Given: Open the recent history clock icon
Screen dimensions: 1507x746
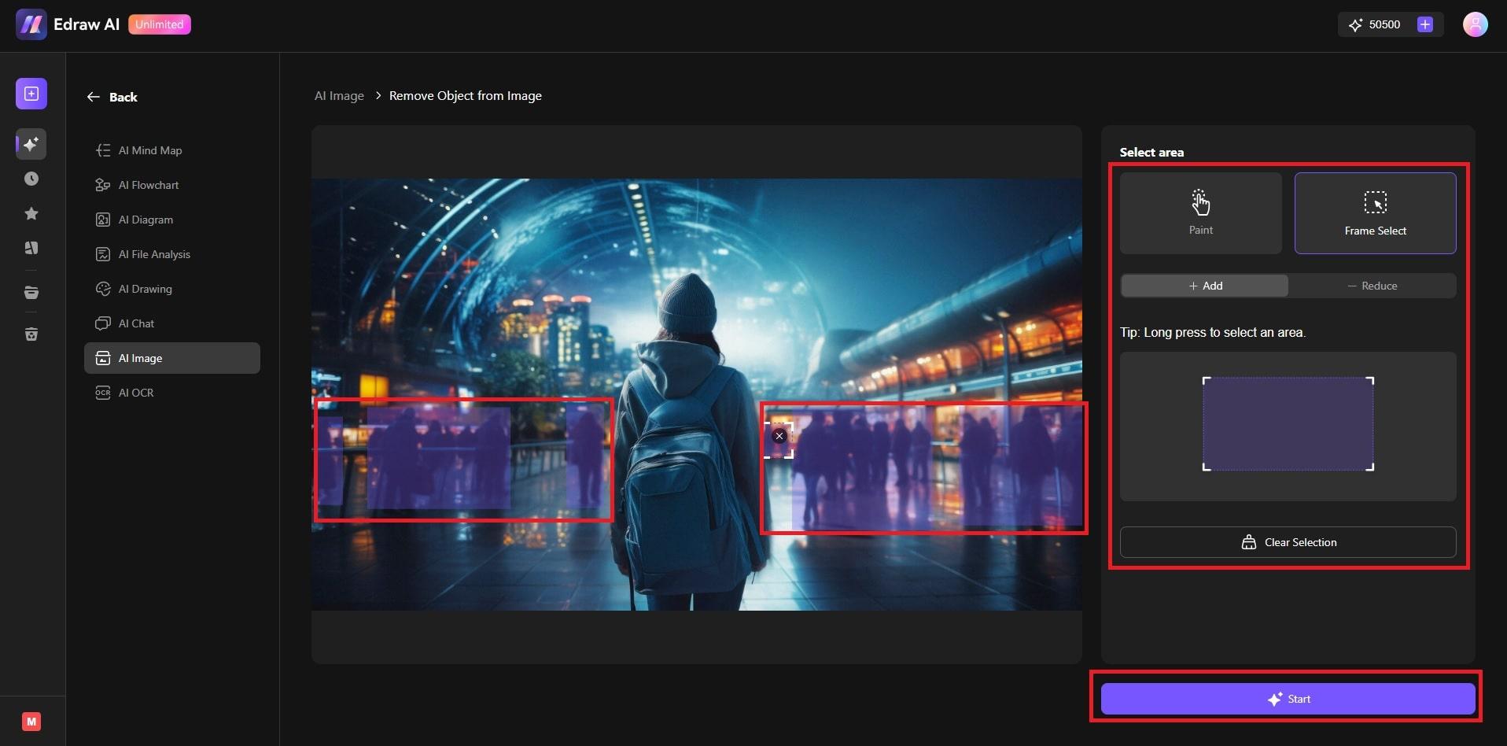Looking at the screenshot, I should click(31, 179).
